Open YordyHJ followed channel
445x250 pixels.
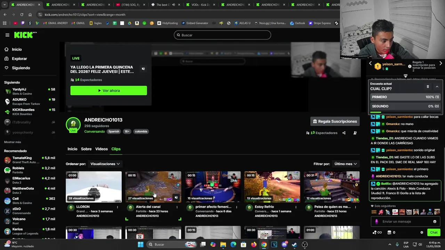[30, 91]
